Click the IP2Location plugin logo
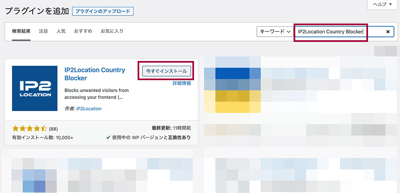Viewport: 400px width, 193px height. 32,89
